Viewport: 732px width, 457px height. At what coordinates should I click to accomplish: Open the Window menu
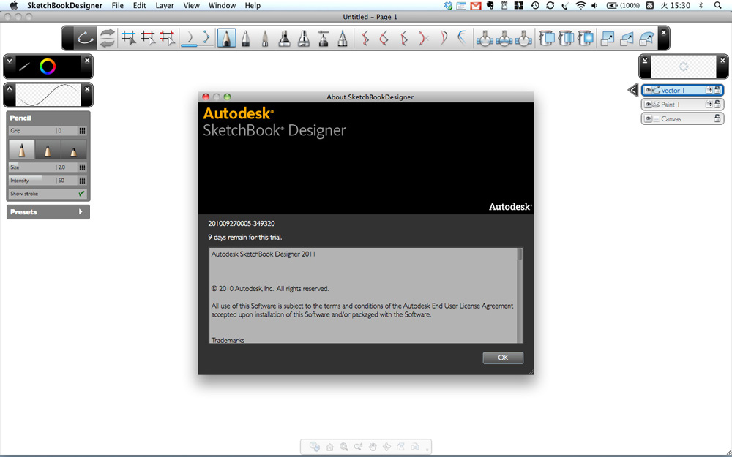click(222, 5)
